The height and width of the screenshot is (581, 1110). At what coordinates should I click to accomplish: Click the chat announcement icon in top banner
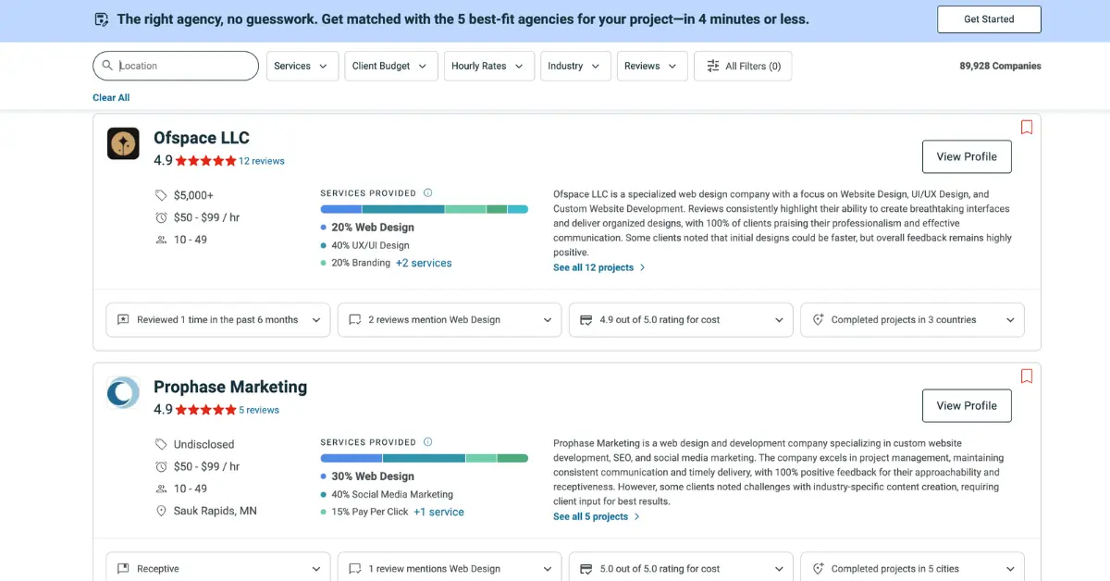[101, 19]
